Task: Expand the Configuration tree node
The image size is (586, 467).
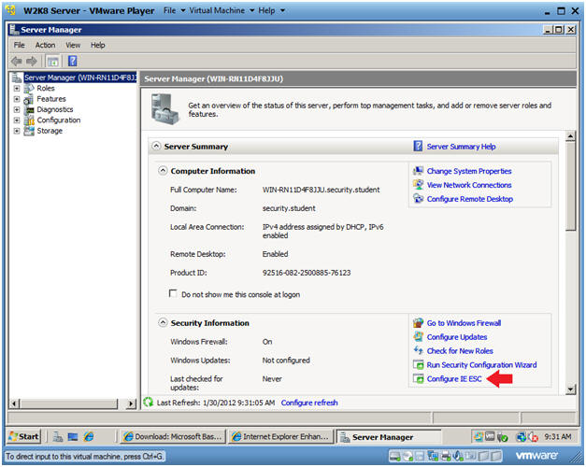Action: pos(17,120)
